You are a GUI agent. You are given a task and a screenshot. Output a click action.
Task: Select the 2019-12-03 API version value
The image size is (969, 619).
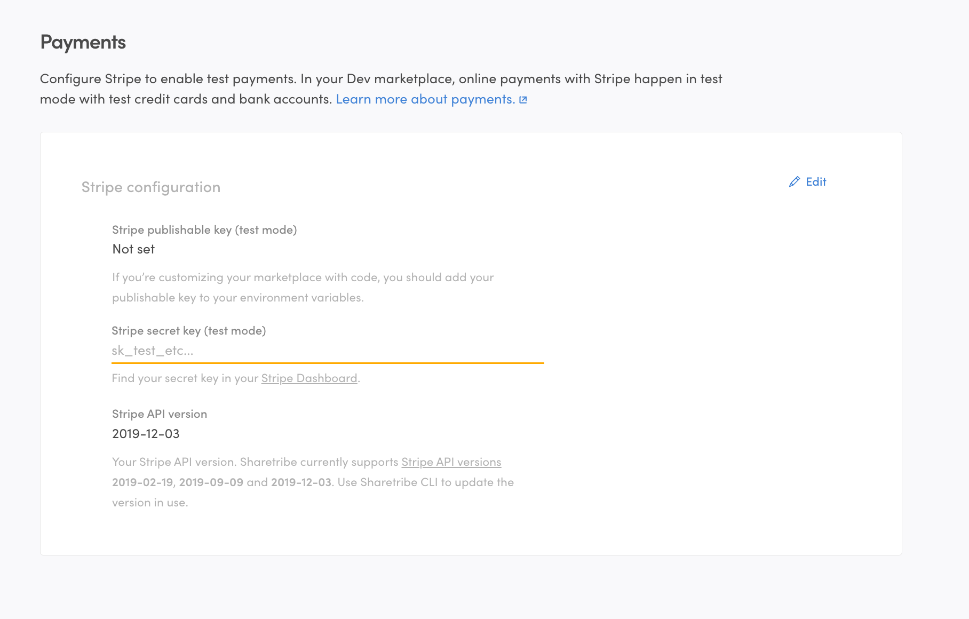(x=146, y=433)
